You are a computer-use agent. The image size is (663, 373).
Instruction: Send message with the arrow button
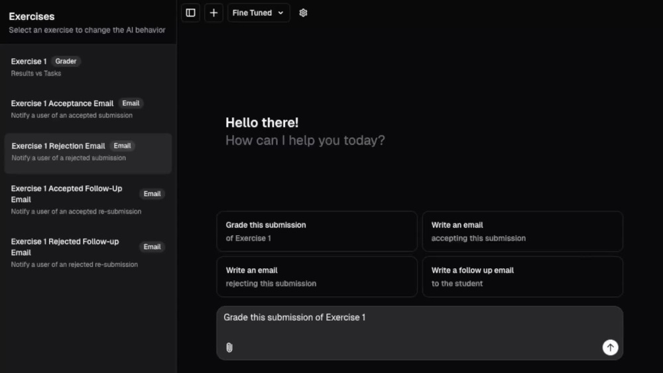coord(610,347)
